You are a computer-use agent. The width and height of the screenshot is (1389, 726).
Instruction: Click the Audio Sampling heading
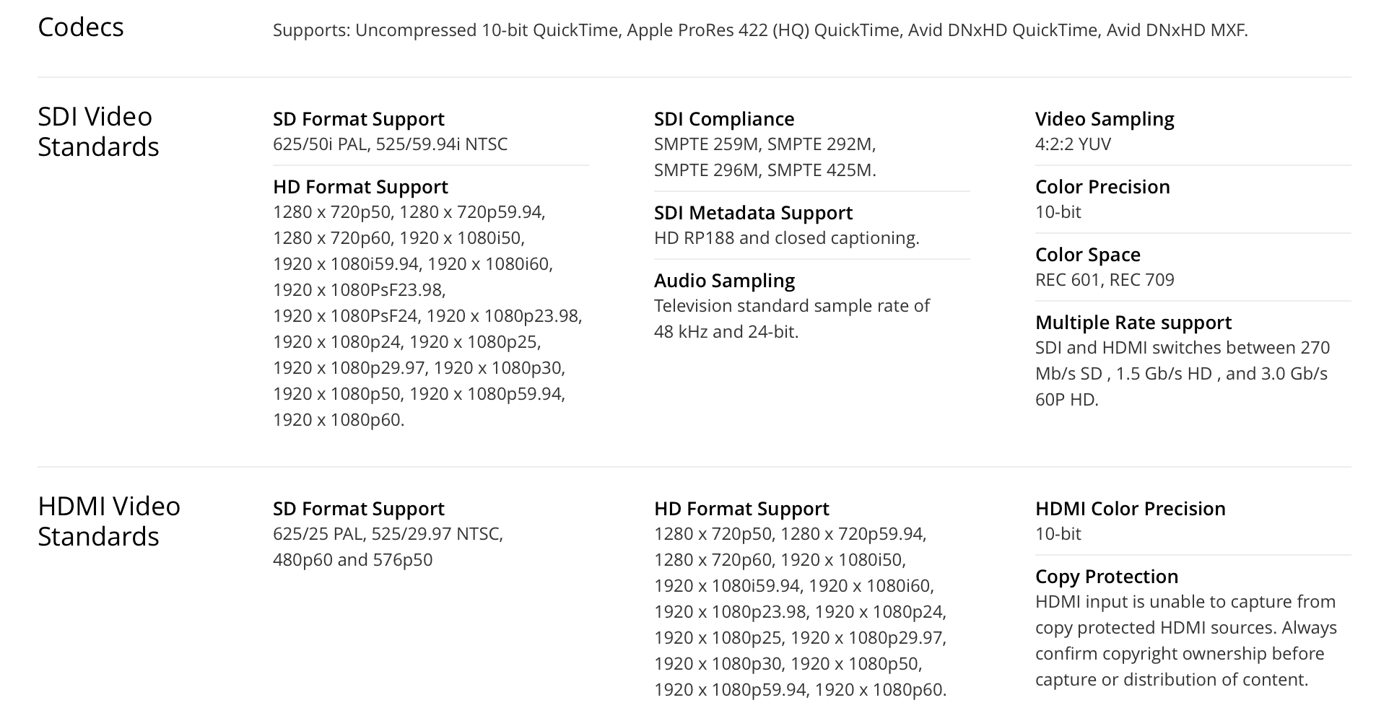pos(724,281)
